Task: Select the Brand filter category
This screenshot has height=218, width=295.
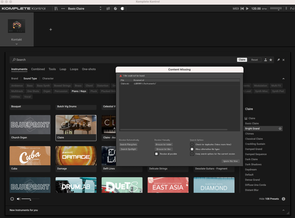Action: [x=15, y=78]
